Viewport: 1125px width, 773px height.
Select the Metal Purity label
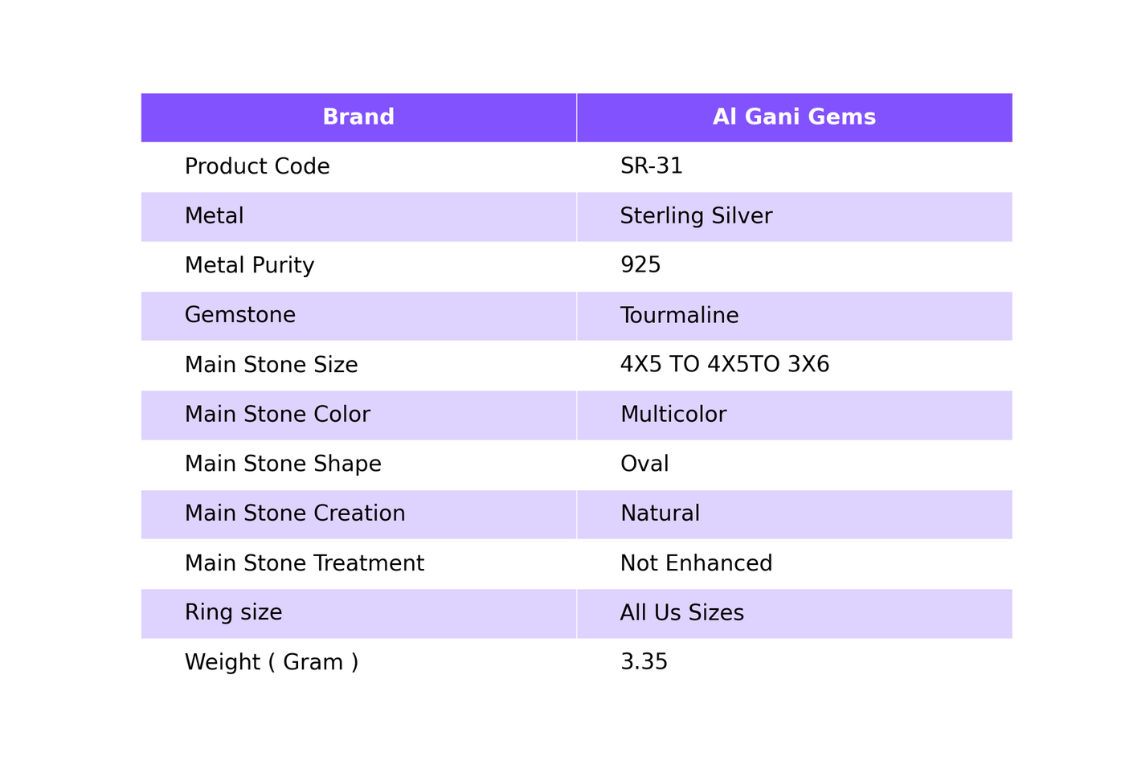(250, 266)
